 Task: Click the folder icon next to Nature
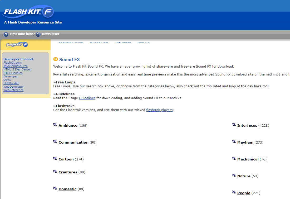pos(234,175)
